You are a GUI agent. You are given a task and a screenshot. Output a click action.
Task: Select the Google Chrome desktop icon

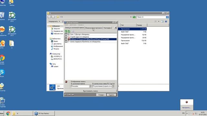pyautogui.click(x=2, y=60)
